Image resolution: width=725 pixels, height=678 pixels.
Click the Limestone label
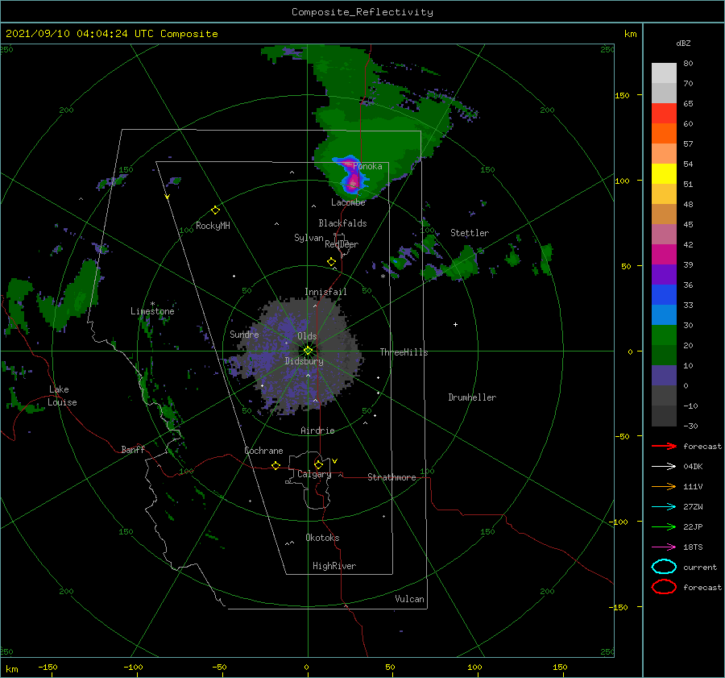point(152,311)
